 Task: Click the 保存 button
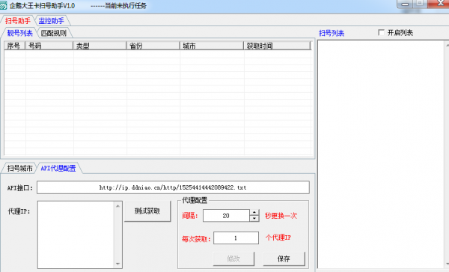coord(284,259)
